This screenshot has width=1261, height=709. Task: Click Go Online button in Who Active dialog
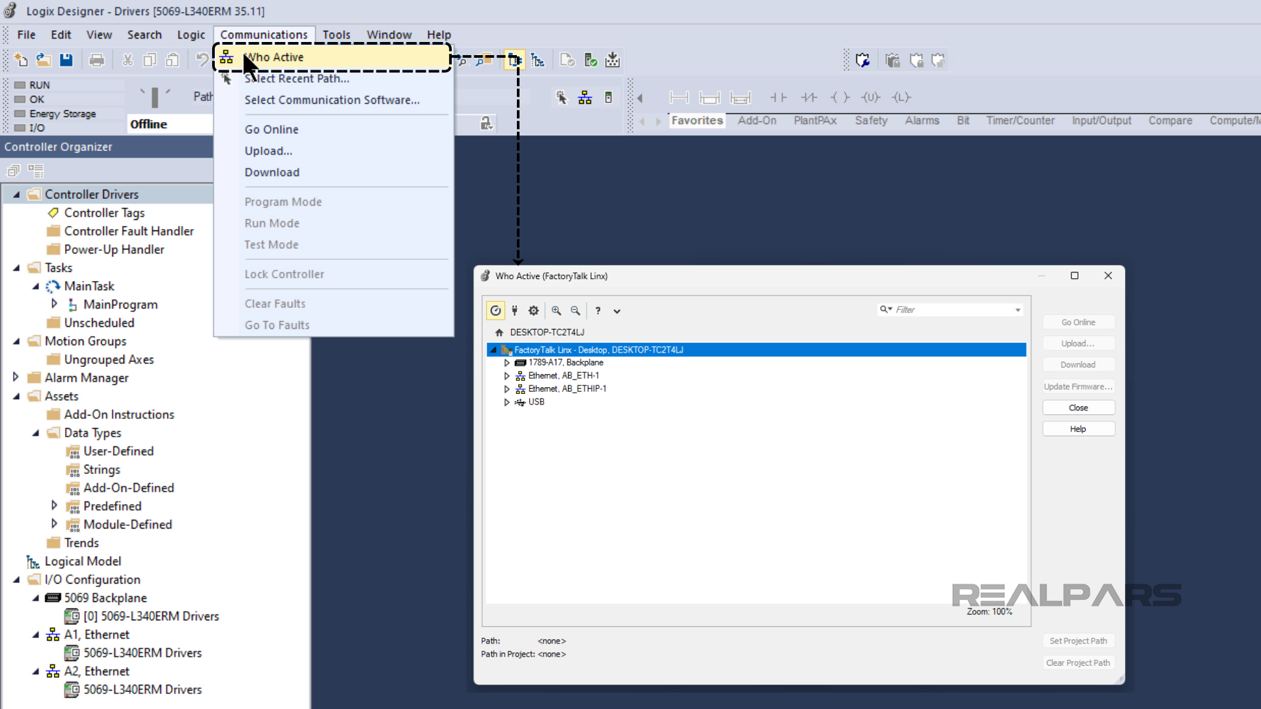pos(1078,322)
